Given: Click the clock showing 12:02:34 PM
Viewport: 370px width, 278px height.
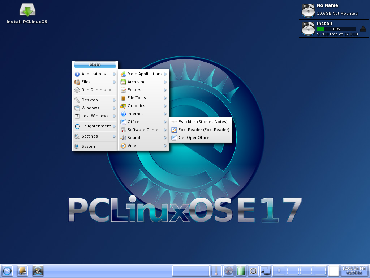Looking at the screenshot, I should coord(354,271).
